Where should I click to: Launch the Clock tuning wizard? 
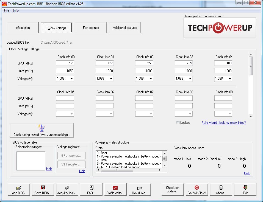(42, 130)
